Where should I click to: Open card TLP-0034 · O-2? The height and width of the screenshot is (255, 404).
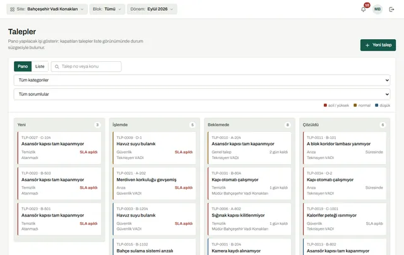coord(345,184)
